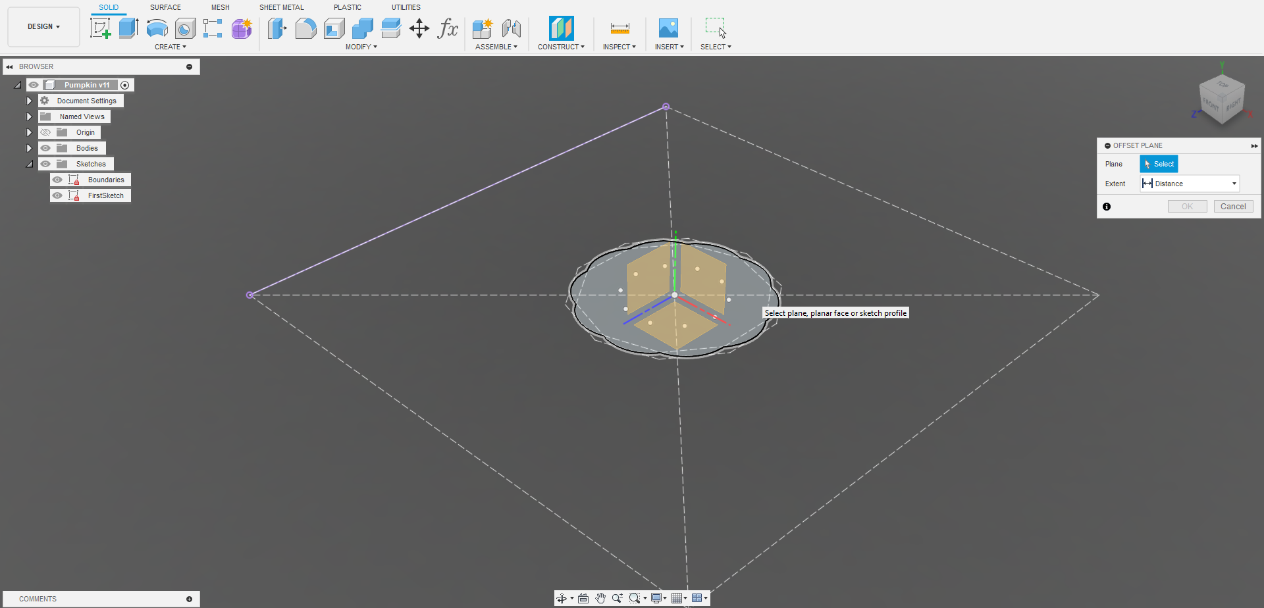Hide the Bodies folder
The height and width of the screenshot is (608, 1264).
pos(45,148)
